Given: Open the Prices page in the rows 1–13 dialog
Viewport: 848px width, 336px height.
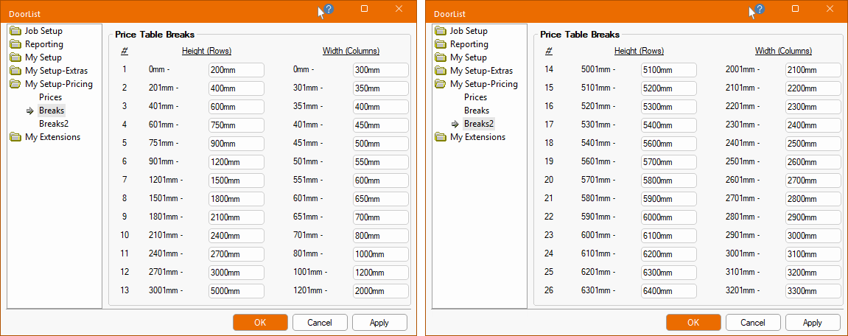Looking at the screenshot, I should (50, 97).
